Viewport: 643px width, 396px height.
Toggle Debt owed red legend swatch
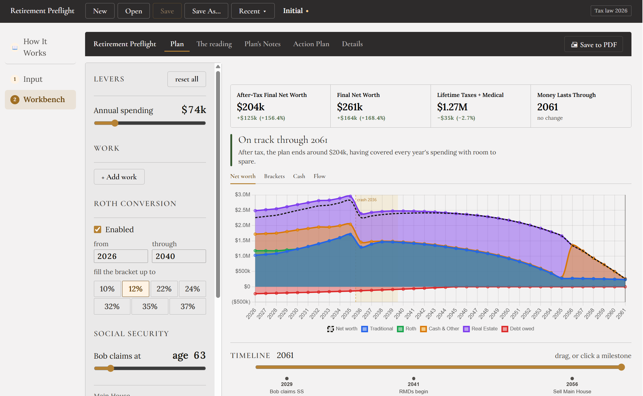pos(505,329)
